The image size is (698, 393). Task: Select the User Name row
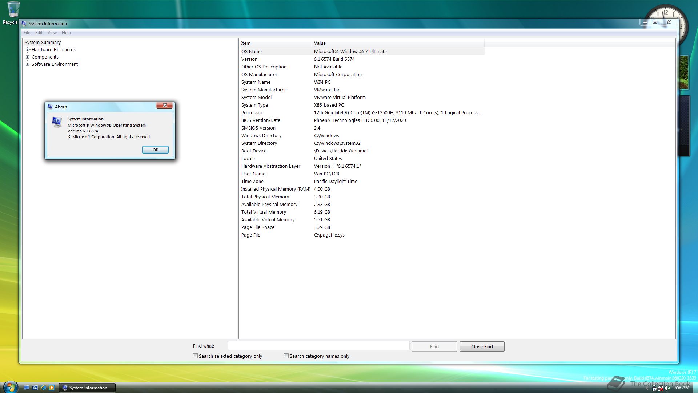tap(362, 174)
